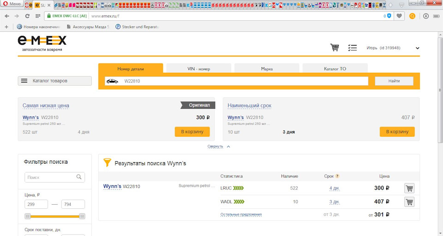This screenshot has width=443, height=236.
Task: Click the Цена column header
Action: click(x=384, y=176)
